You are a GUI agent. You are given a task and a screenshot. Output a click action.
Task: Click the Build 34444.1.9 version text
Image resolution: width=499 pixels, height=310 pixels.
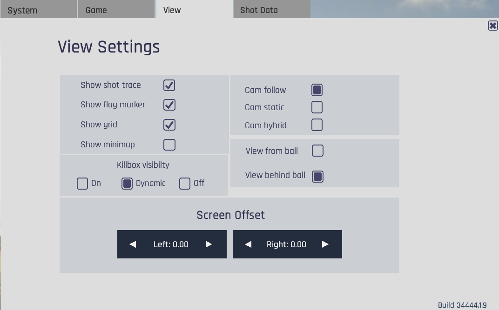tap(462, 305)
